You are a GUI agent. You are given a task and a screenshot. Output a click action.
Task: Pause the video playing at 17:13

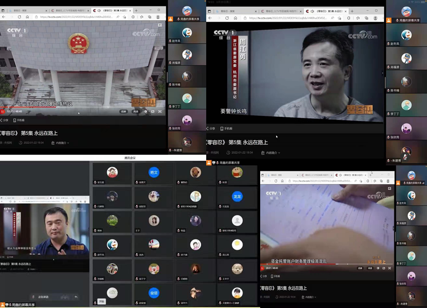point(3,111)
